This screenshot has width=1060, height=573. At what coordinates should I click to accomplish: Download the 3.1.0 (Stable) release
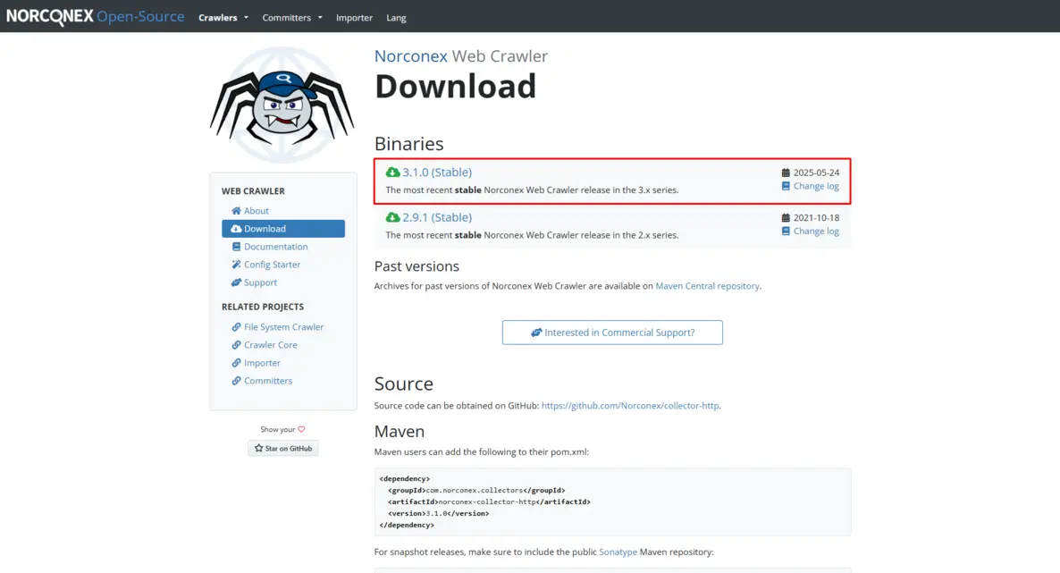point(437,173)
